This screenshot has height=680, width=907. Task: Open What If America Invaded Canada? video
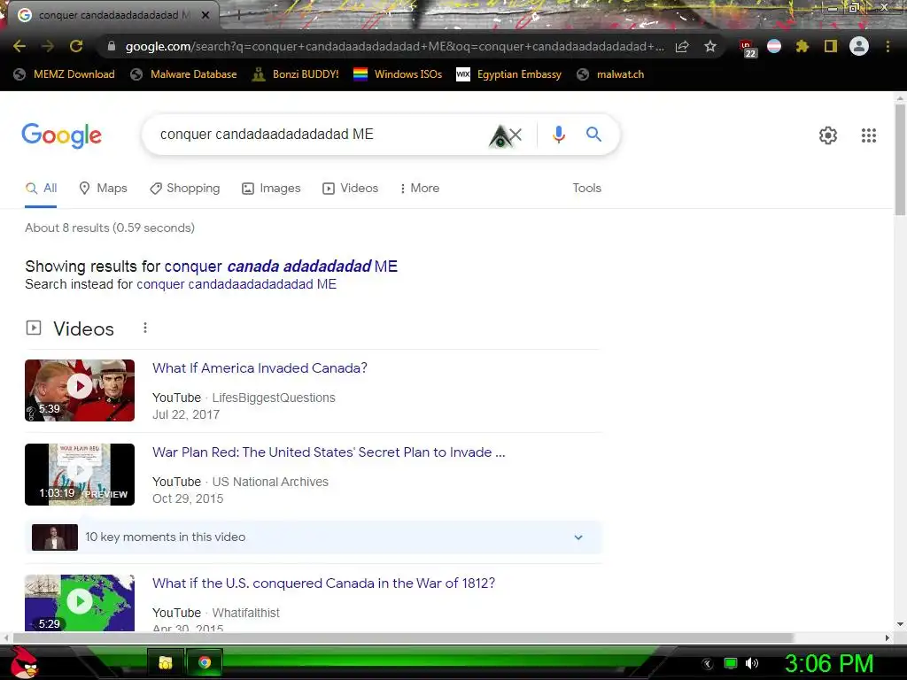[x=260, y=367]
